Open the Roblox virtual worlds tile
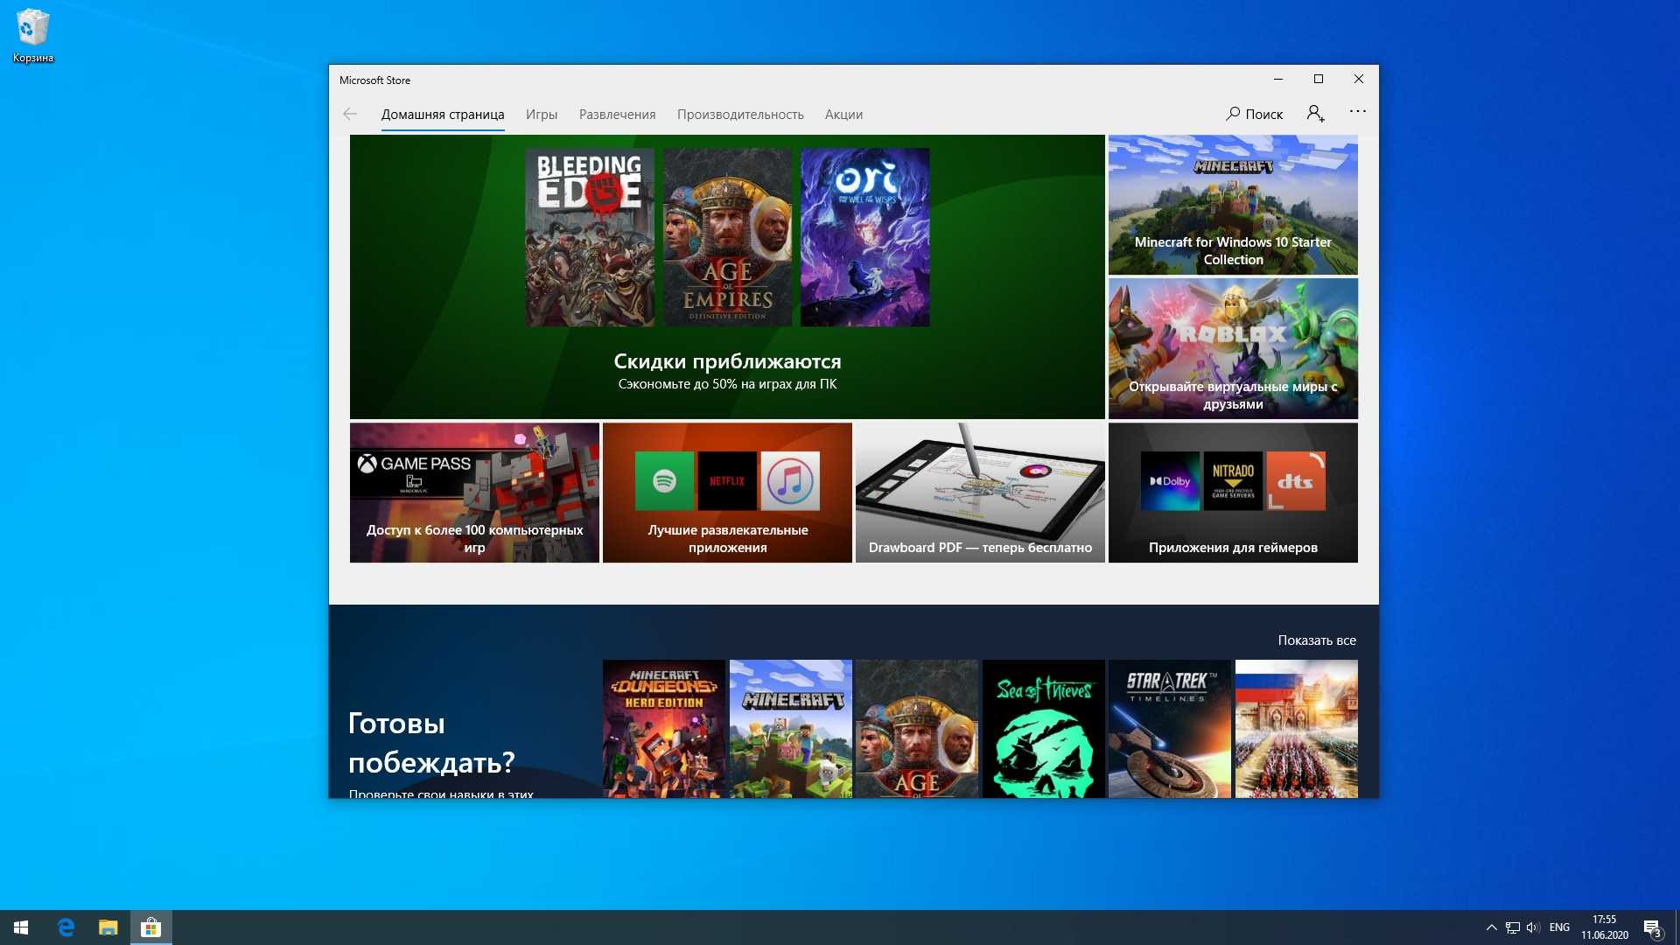Image resolution: width=1680 pixels, height=945 pixels. [x=1233, y=348]
